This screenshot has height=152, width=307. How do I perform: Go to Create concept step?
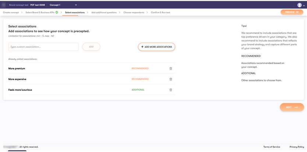pyautogui.click(x=11, y=12)
